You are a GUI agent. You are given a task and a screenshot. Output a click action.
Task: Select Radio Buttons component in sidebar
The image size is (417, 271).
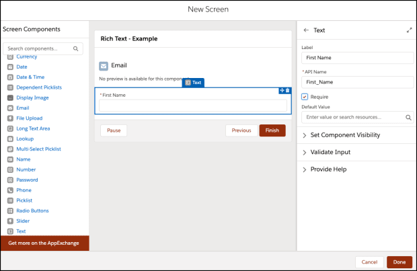point(32,210)
